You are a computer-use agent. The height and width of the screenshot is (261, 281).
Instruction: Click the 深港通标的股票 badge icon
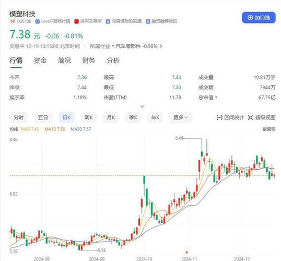click(x=108, y=21)
